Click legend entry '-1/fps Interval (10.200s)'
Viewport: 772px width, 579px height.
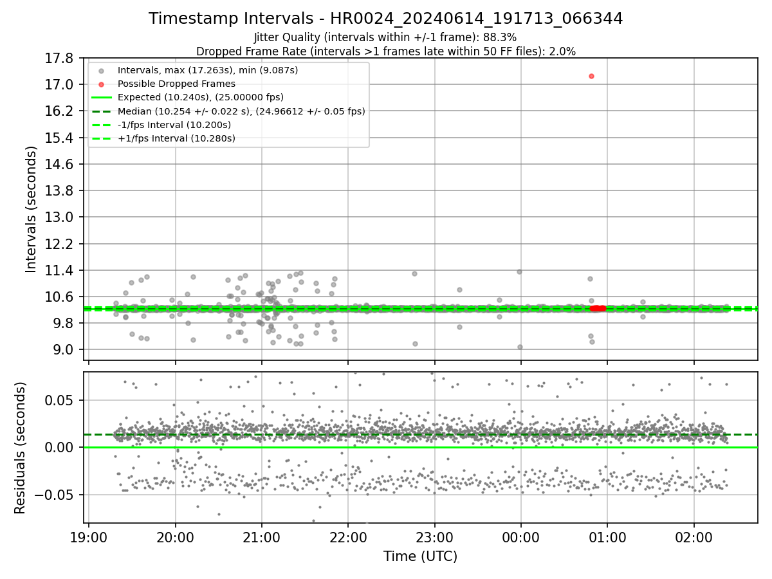pyautogui.click(x=174, y=125)
